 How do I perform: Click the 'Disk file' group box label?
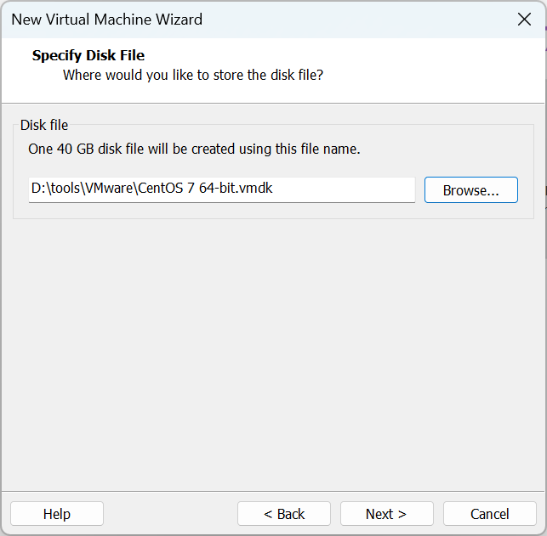44,125
